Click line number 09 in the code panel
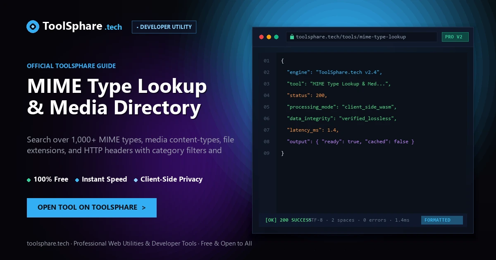 [267, 153]
